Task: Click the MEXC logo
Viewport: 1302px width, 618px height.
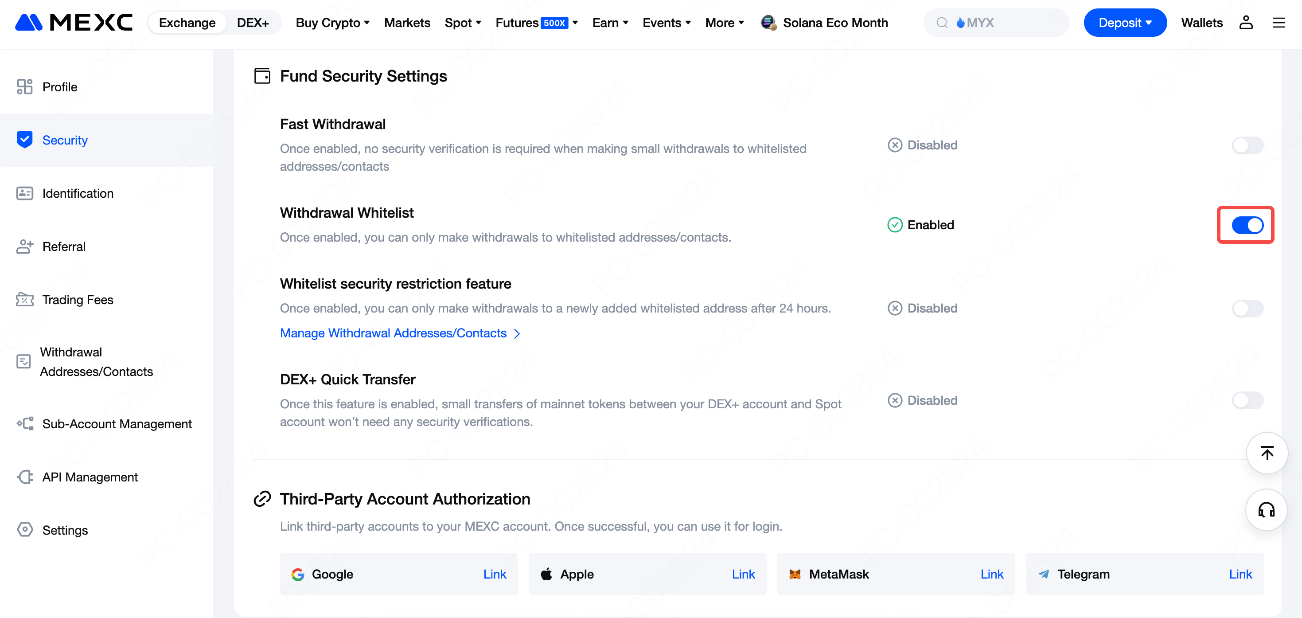Action: [x=74, y=23]
